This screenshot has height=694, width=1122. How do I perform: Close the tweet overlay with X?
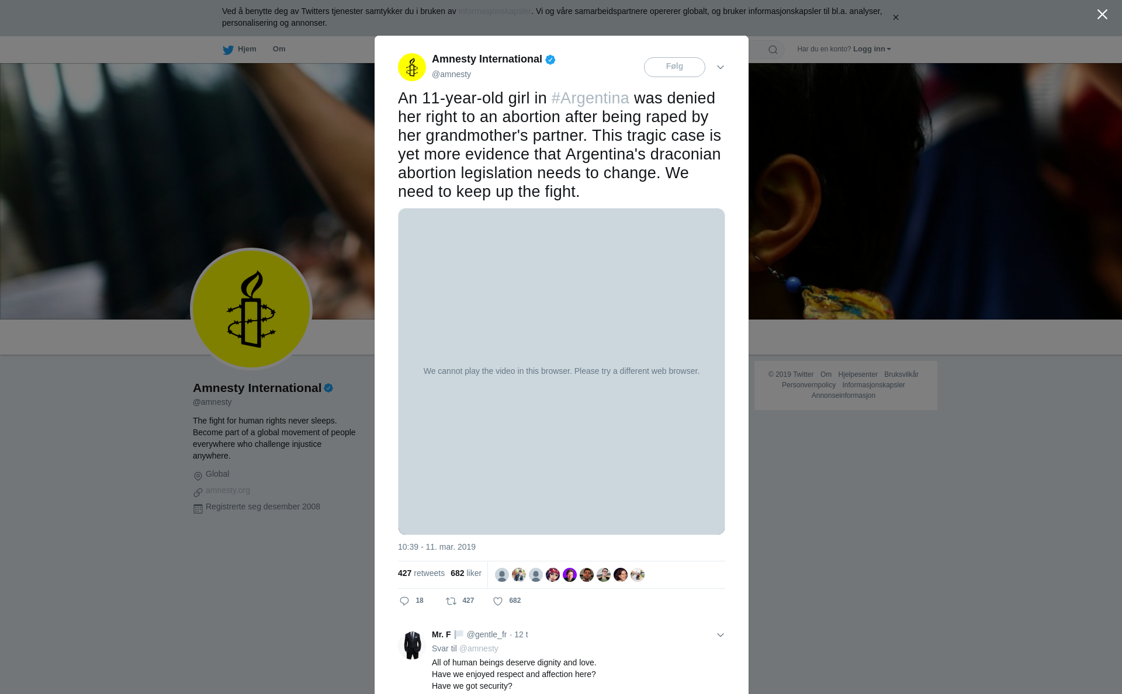tap(1102, 15)
